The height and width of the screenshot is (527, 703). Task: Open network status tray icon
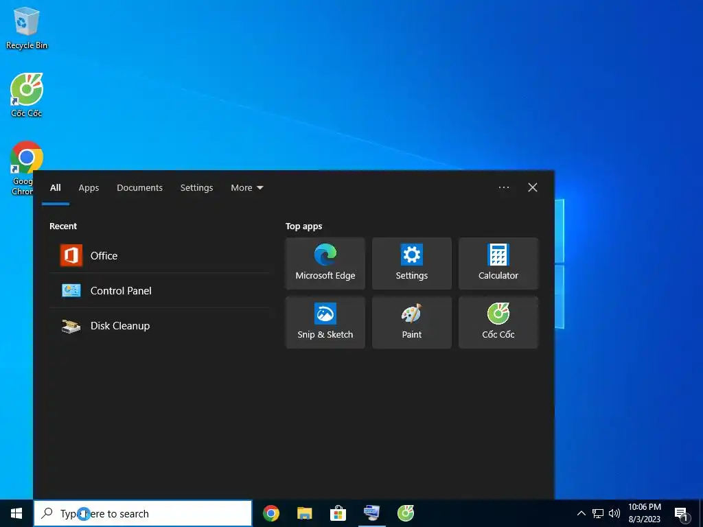(598, 513)
